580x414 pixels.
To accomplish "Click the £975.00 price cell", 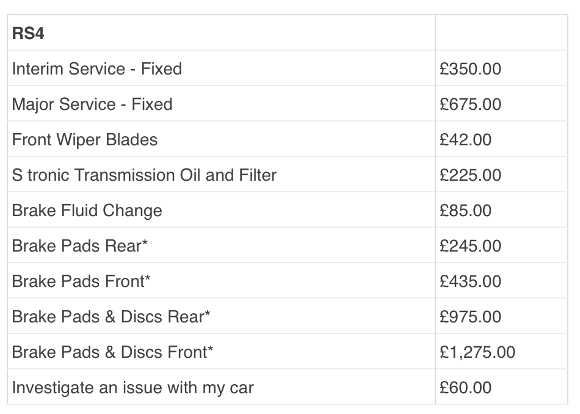I will coord(470,316).
